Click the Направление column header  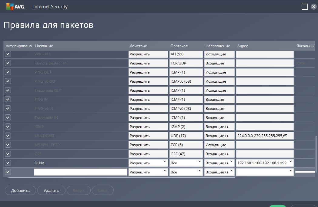pos(218,46)
